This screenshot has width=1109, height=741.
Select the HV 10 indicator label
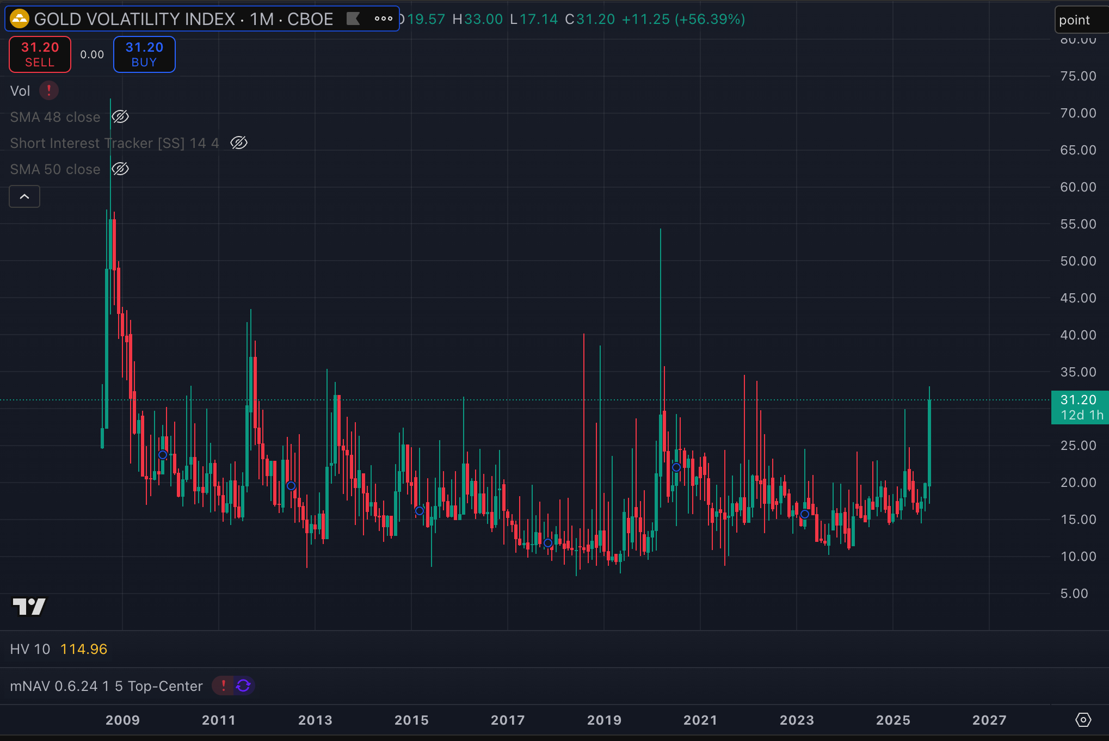tap(30, 649)
